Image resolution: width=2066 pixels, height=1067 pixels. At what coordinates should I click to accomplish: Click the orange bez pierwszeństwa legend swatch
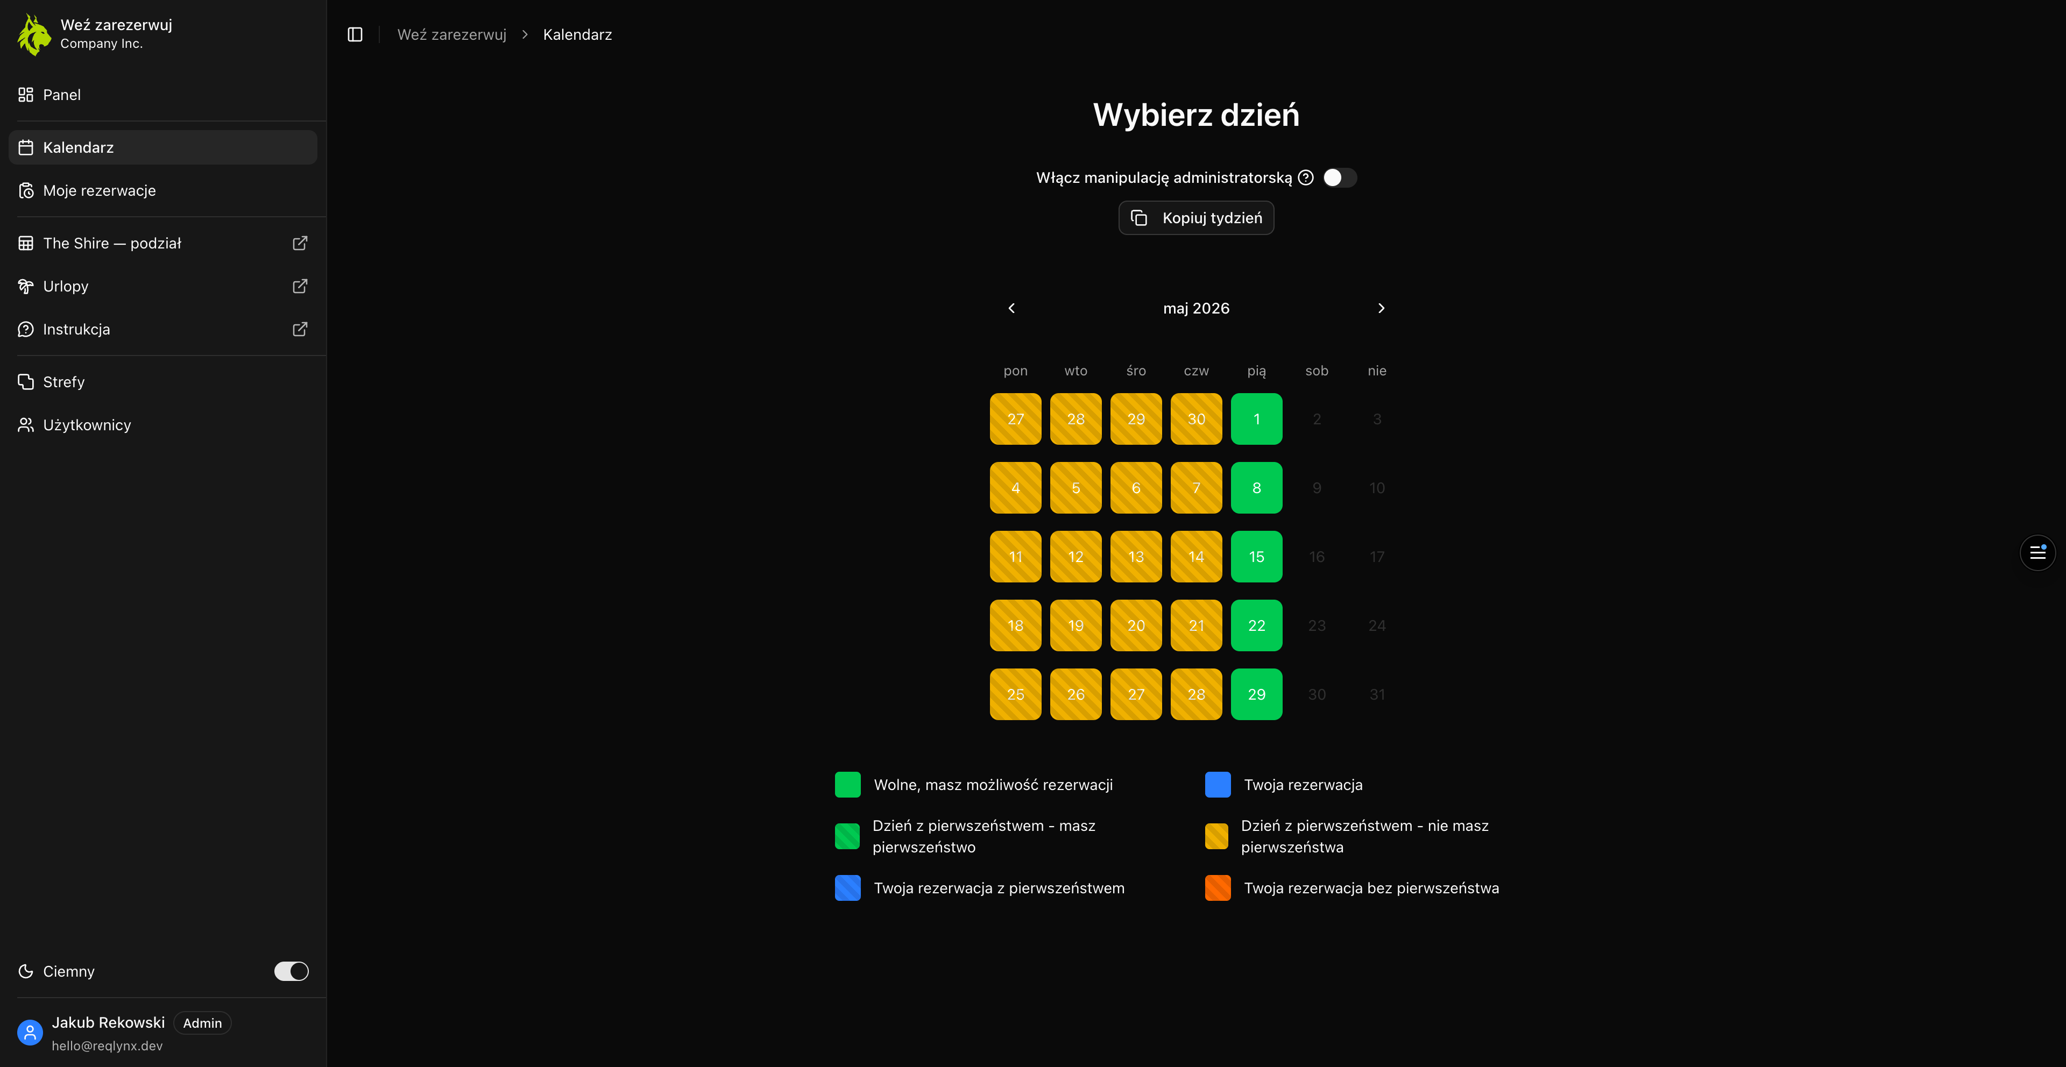pyautogui.click(x=1218, y=888)
